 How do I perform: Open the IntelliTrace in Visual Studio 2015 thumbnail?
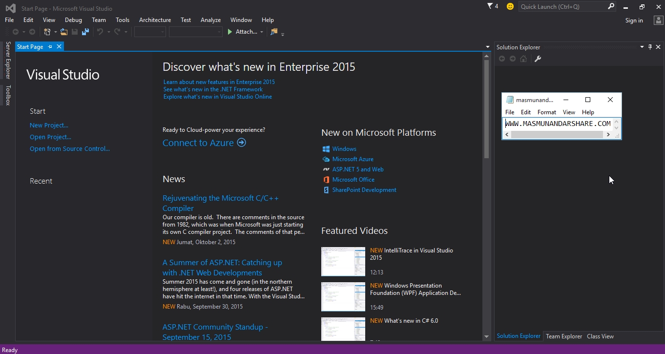coord(343,262)
